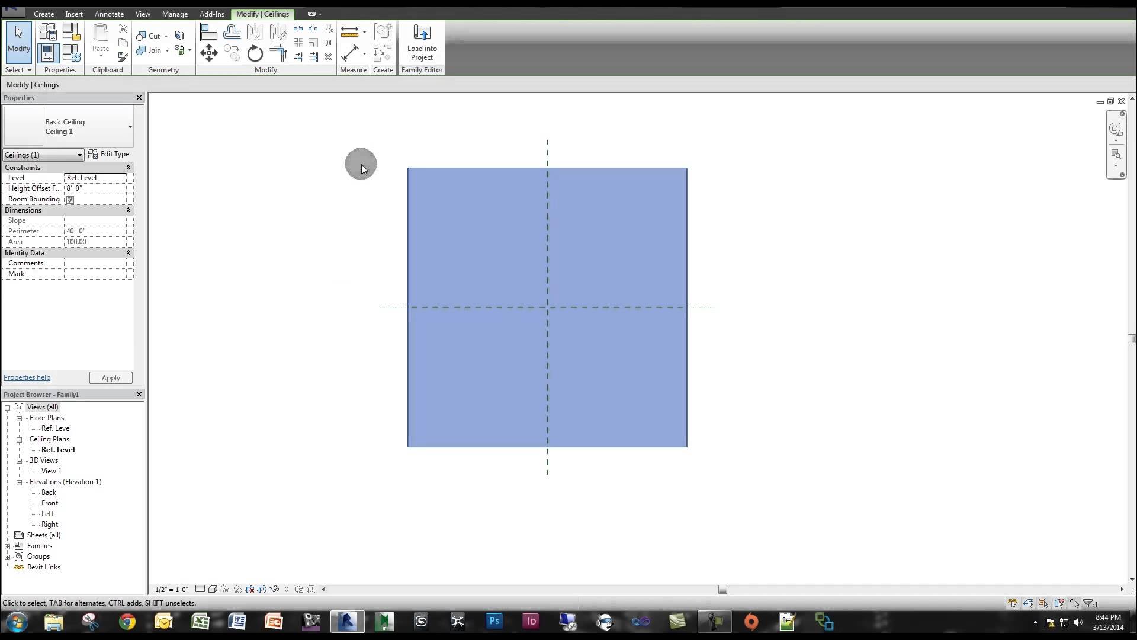Toggle Select Underlay Elements in status bar
This screenshot has height=640, width=1137.
(1028, 603)
